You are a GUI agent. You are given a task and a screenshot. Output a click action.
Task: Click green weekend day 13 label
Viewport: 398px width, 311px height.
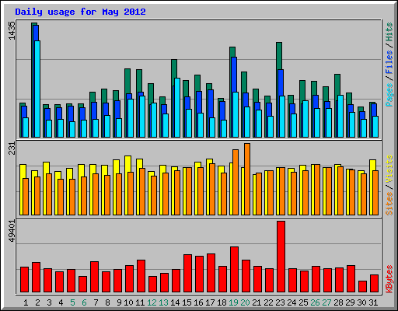163,302
